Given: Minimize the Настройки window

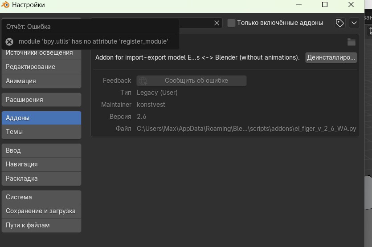Looking at the screenshot, I should pyautogui.click(x=299, y=5).
